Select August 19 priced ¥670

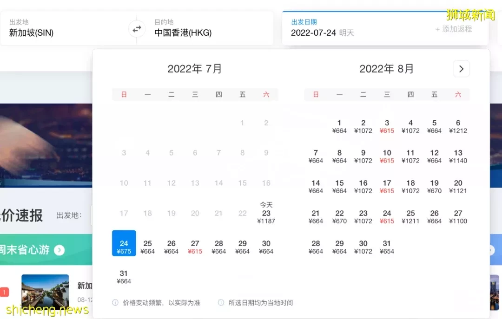[x=434, y=187]
